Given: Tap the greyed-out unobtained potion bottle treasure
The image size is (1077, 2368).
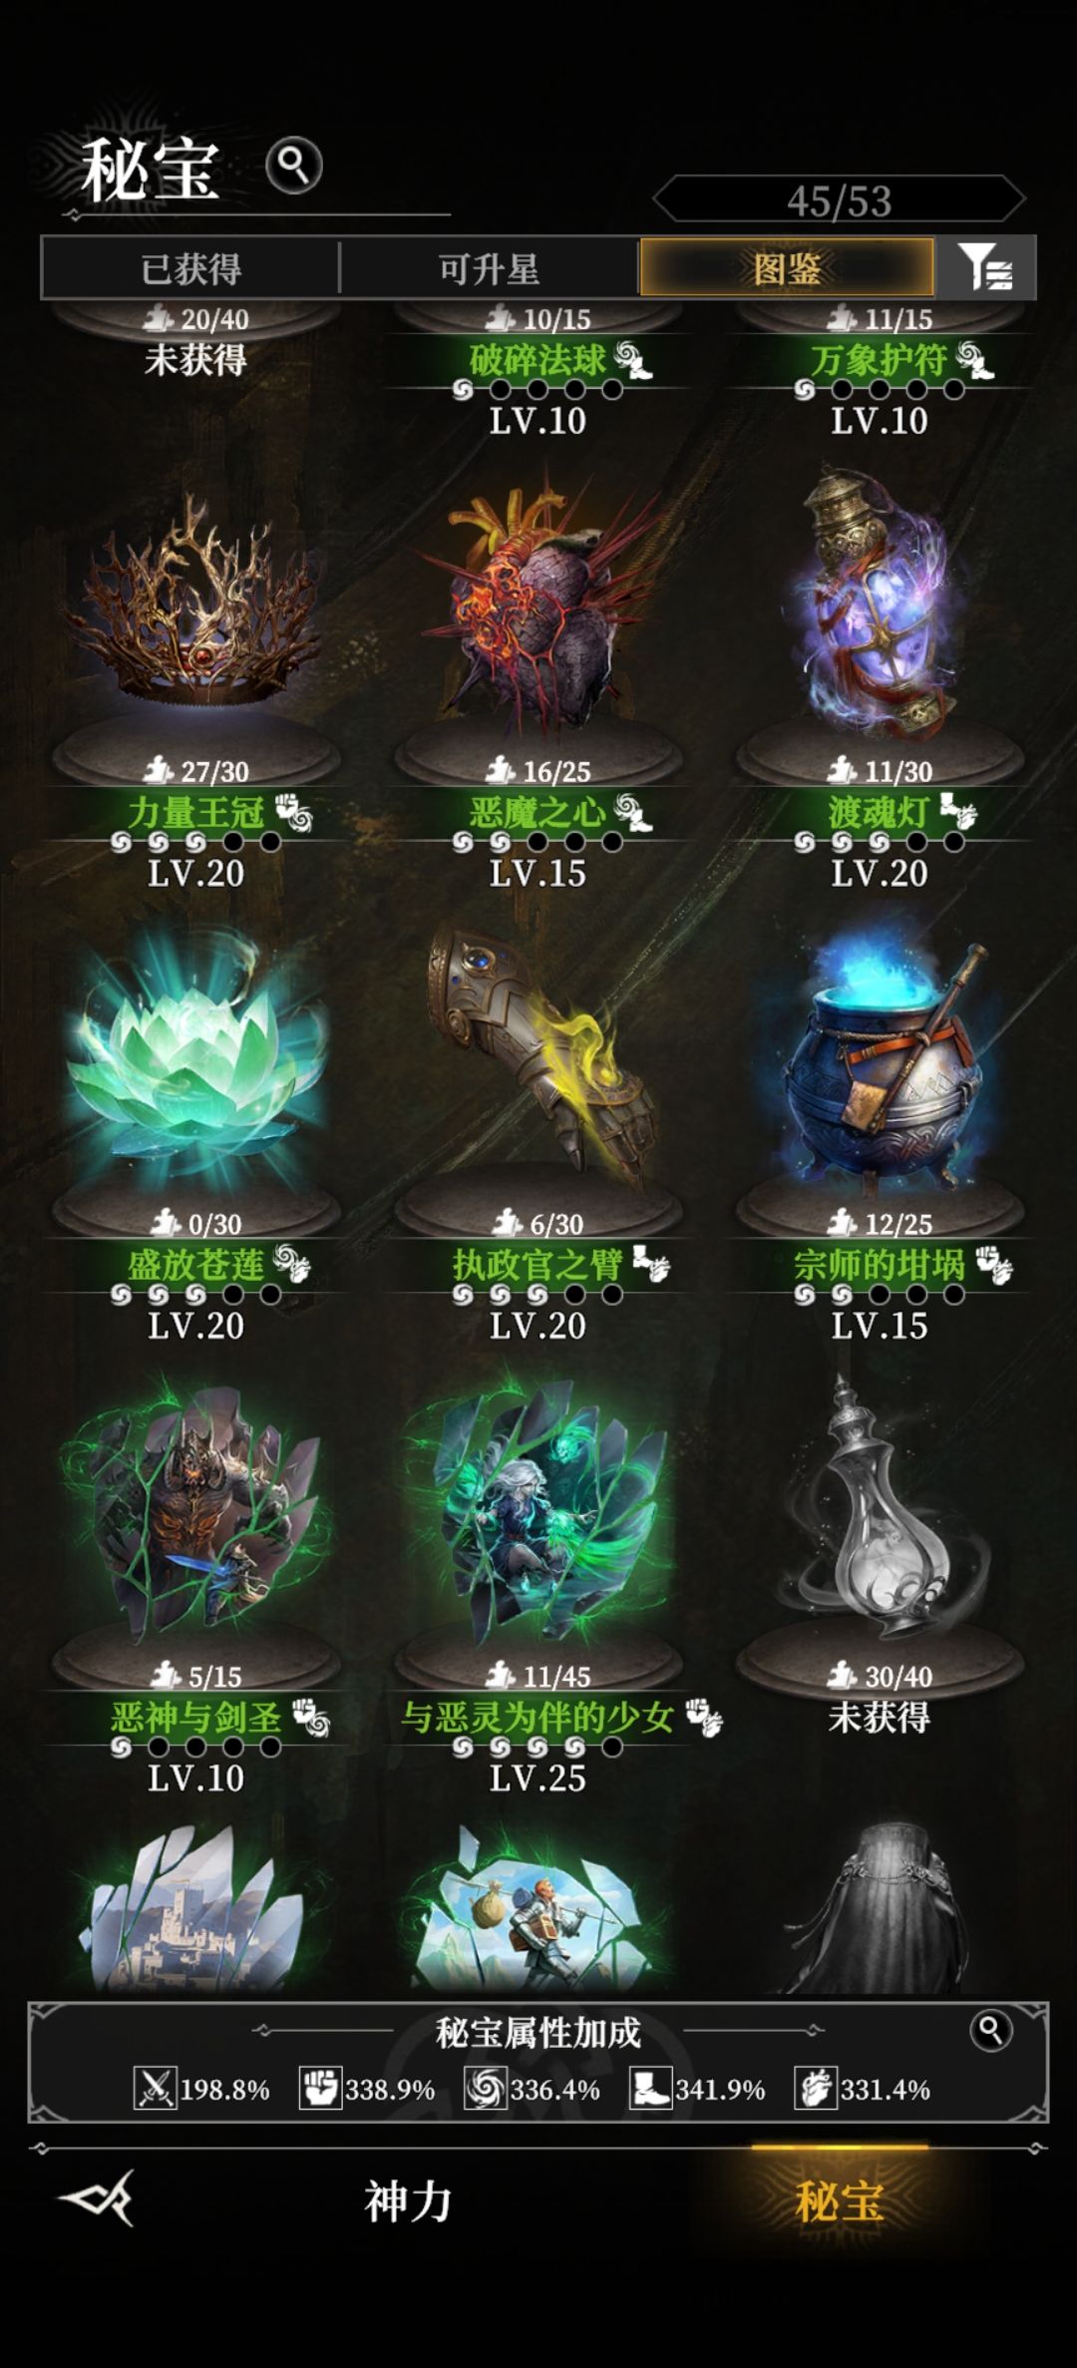Looking at the screenshot, I should [880, 1511].
